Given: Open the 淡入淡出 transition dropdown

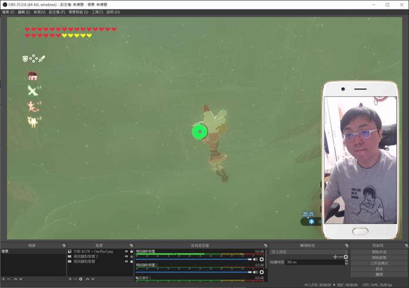Looking at the screenshot, I should 309,252.
